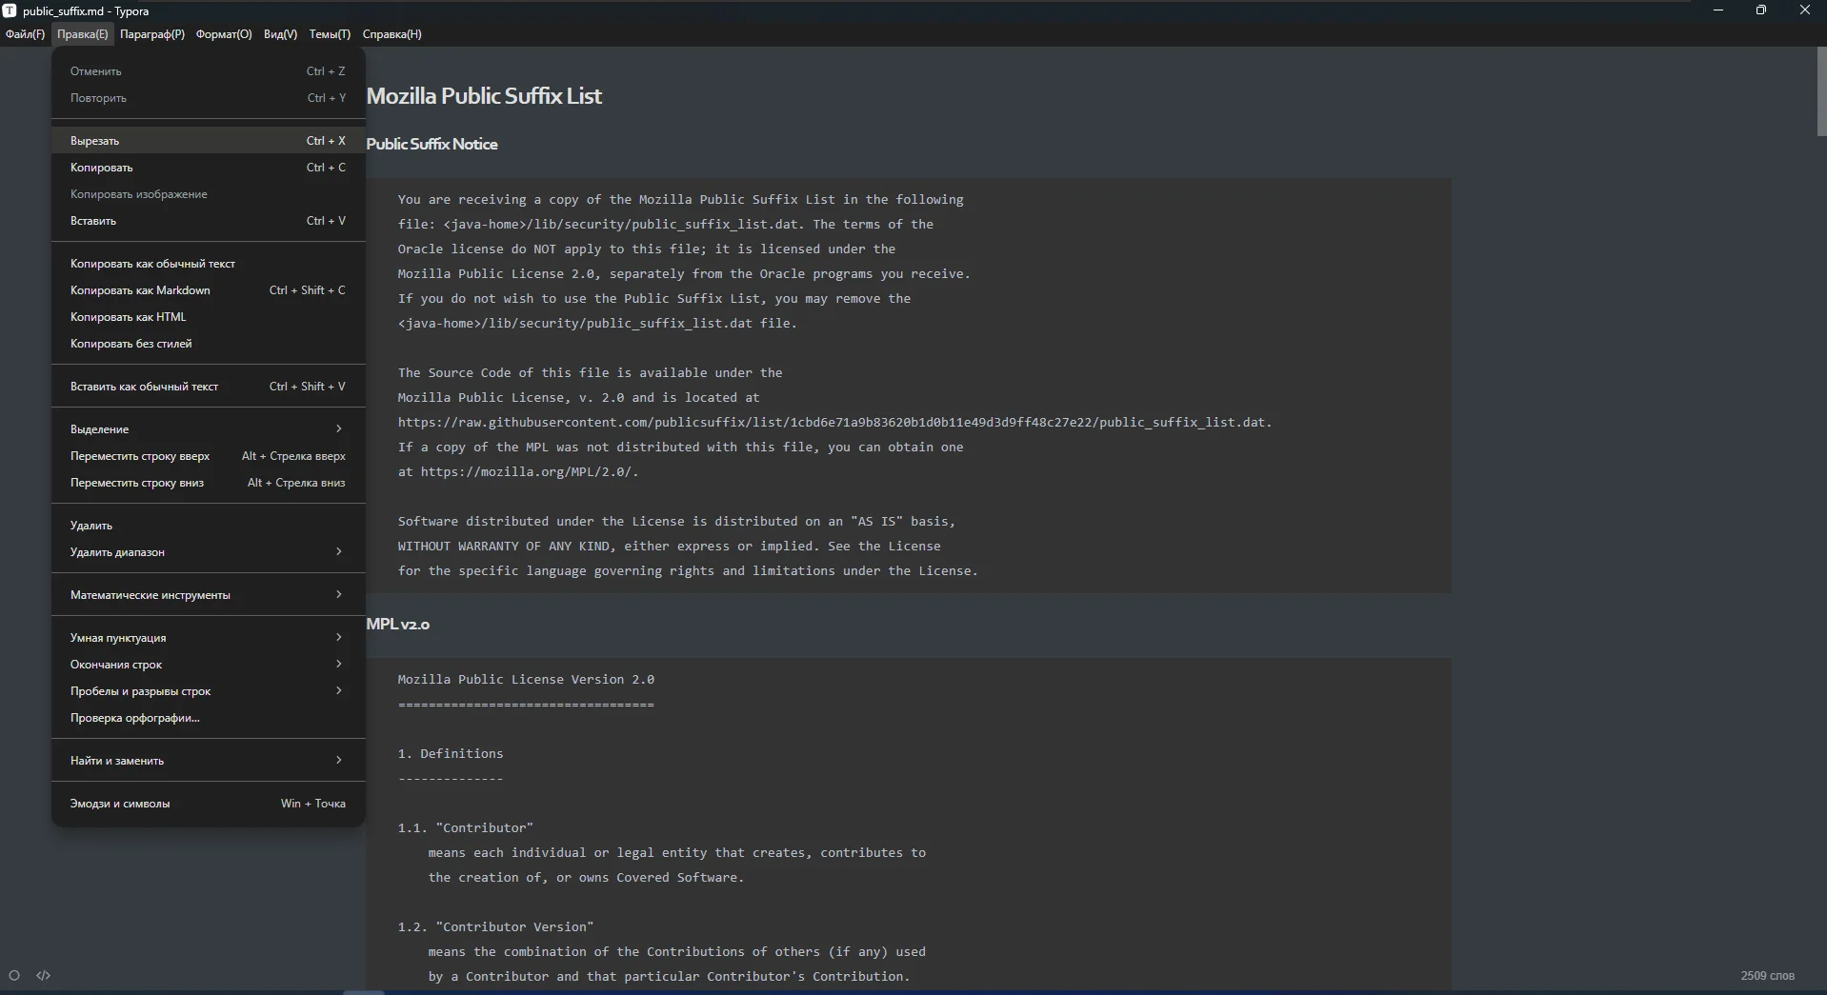The width and height of the screenshot is (1827, 995).
Task: Open the Параграф menu
Action: [152, 34]
